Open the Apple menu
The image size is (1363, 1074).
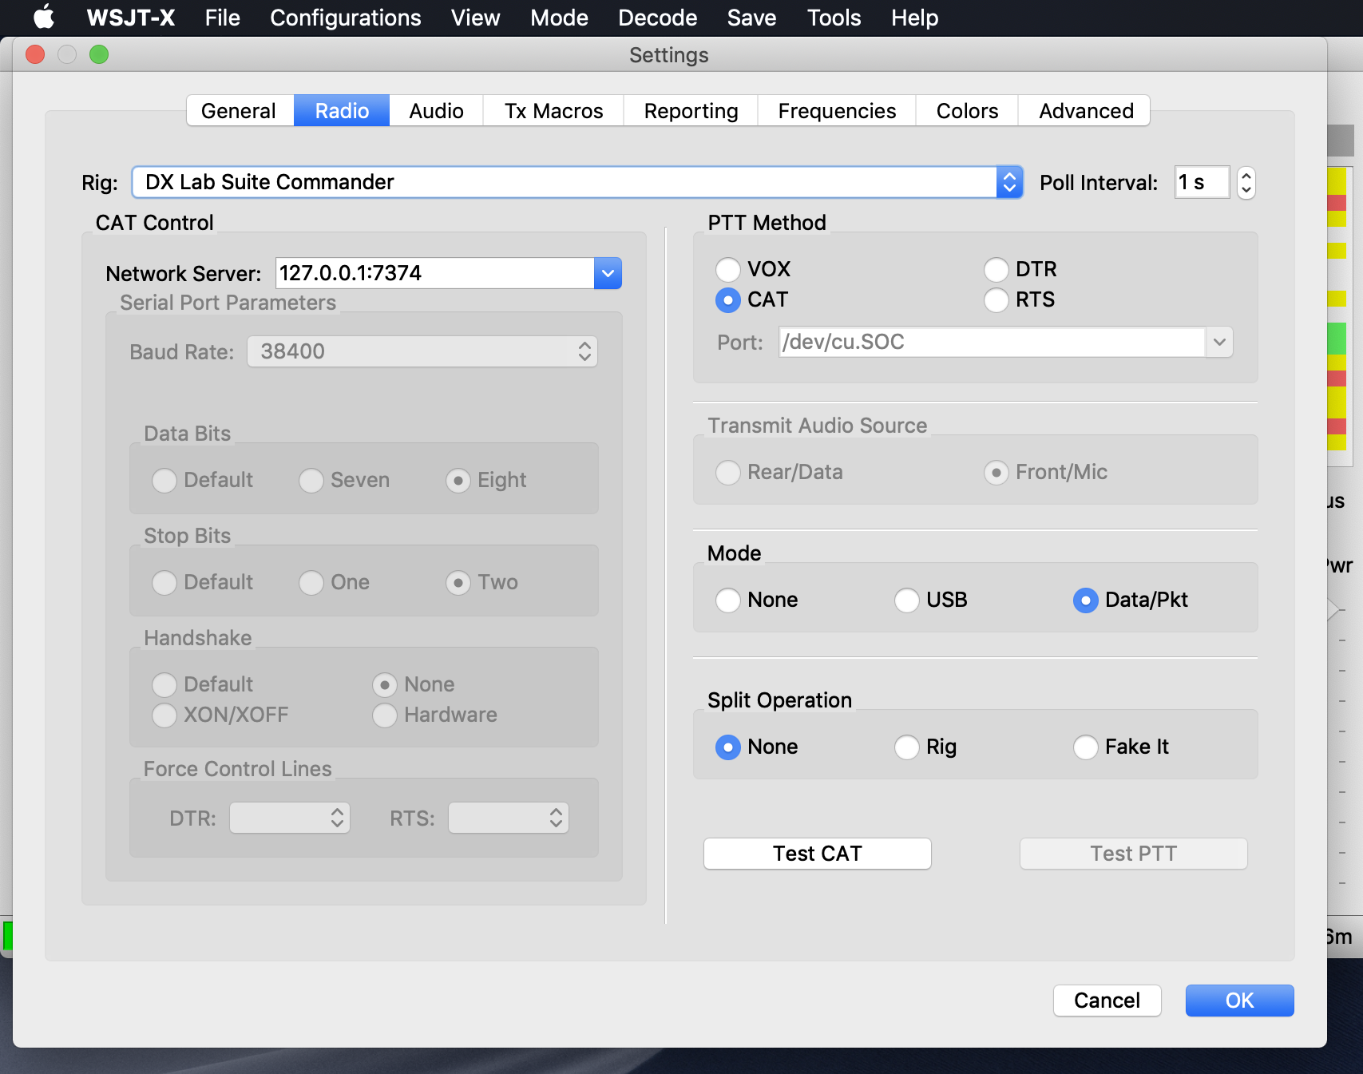click(x=44, y=17)
